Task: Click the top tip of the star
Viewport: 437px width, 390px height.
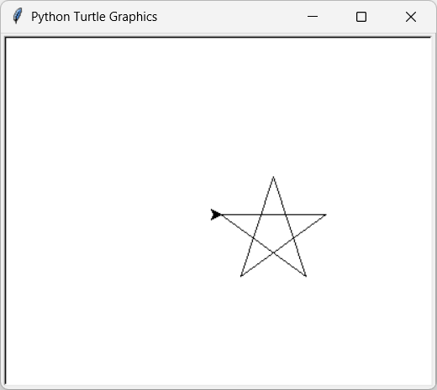Action: tap(273, 177)
